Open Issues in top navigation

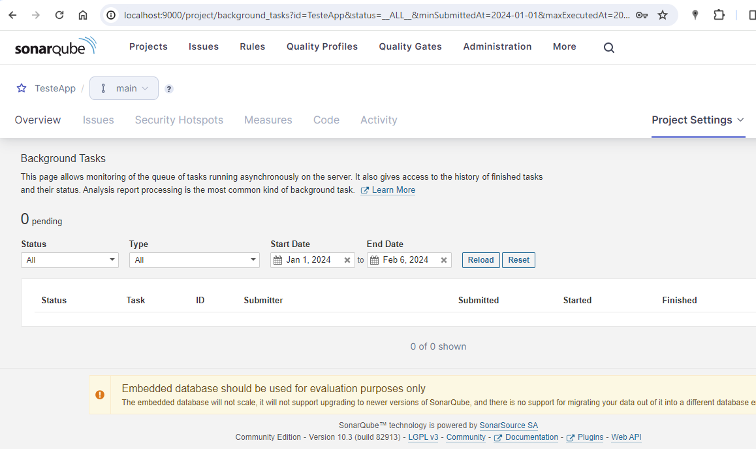(204, 46)
